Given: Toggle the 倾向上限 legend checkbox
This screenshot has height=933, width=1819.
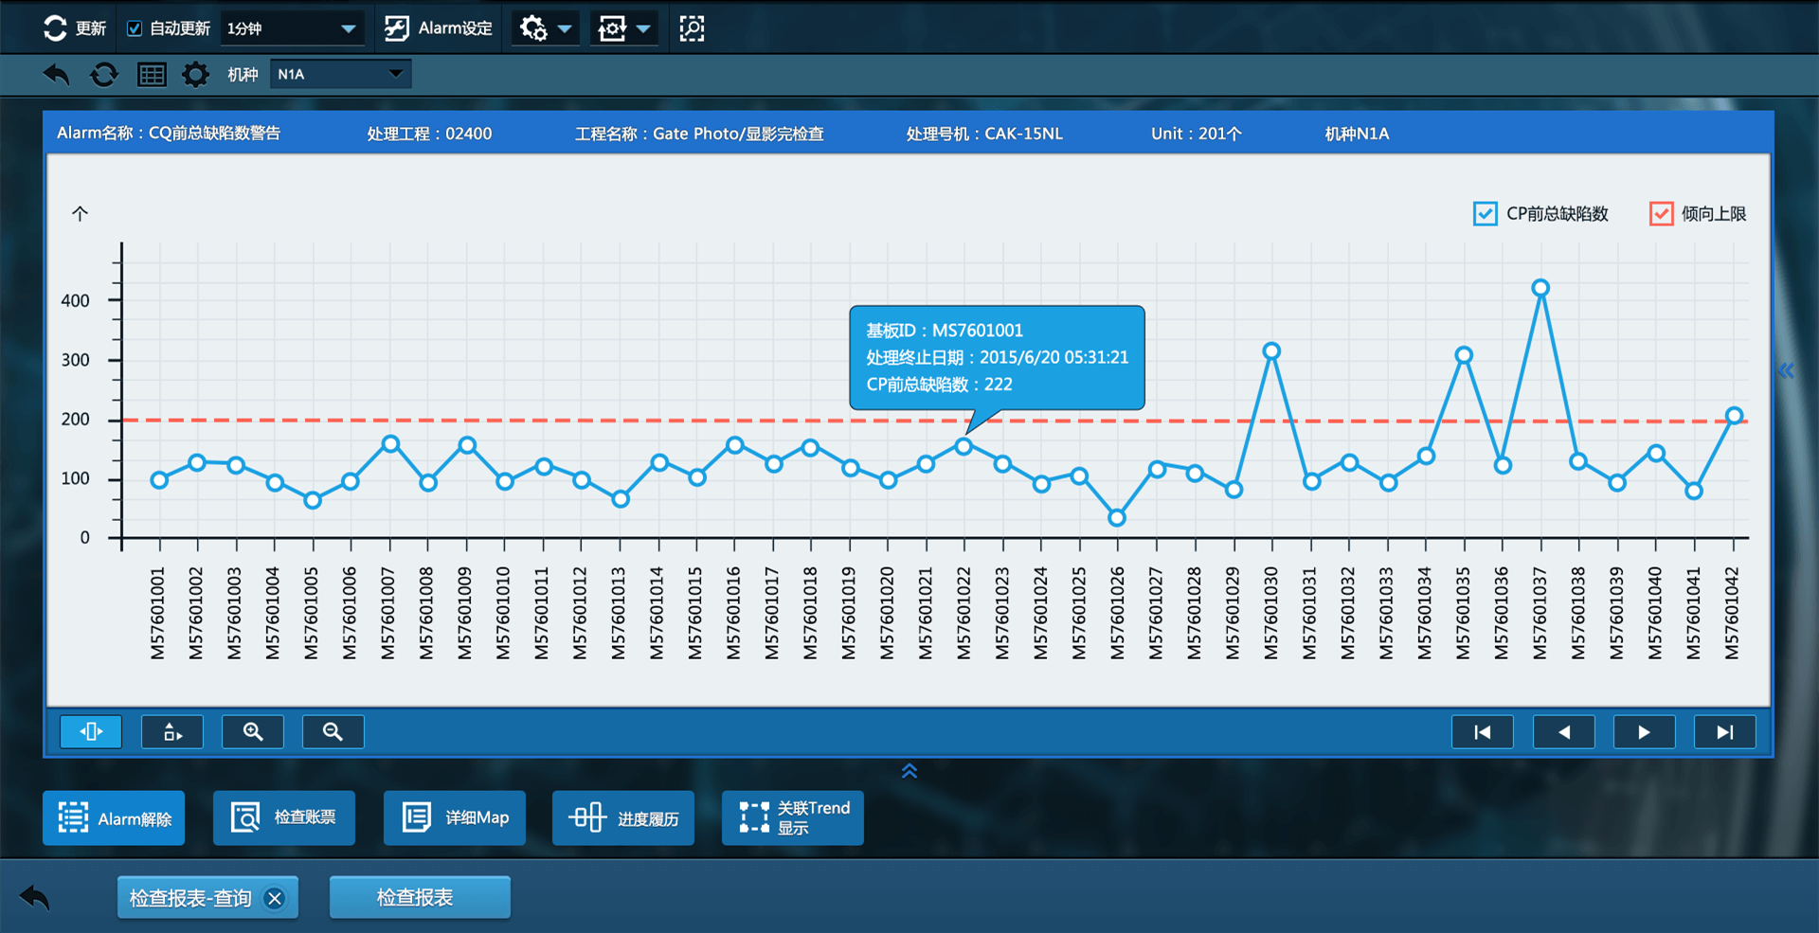Looking at the screenshot, I should pyautogui.click(x=1661, y=213).
